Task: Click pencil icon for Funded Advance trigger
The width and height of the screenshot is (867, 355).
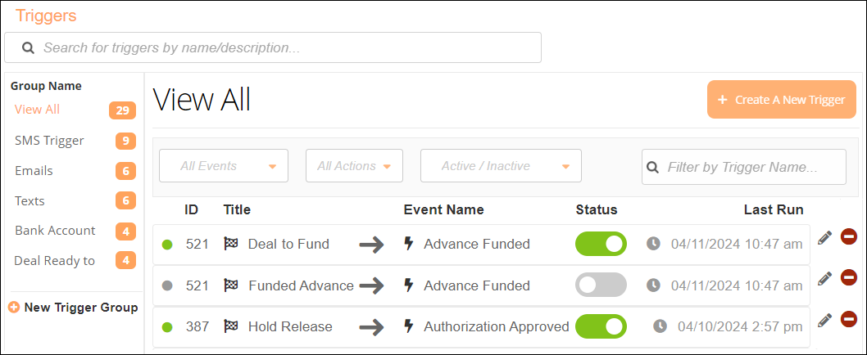Action: click(824, 278)
